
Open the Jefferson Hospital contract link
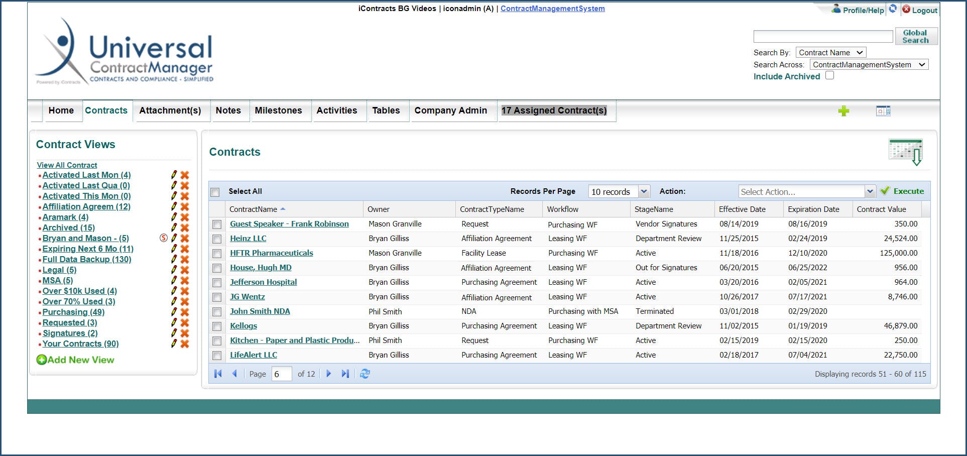(x=263, y=282)
